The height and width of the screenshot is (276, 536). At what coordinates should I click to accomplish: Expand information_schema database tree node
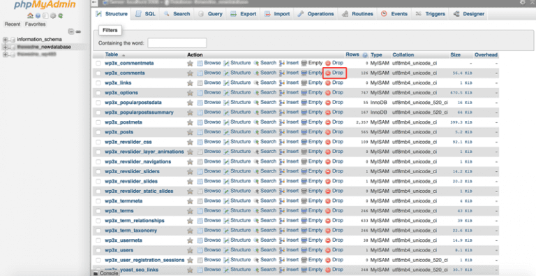pyautogui.click(x=5, y=40)
